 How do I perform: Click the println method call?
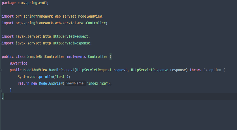[46, 77]
